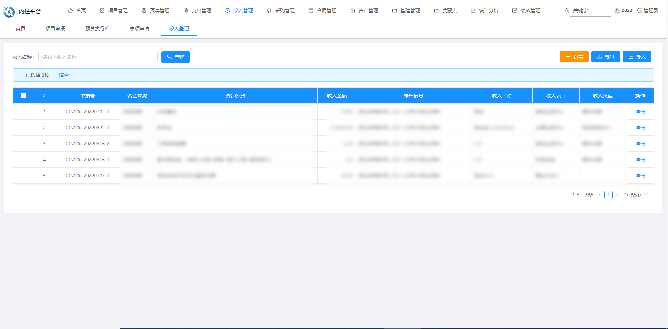The image size is (668, 329).
Task: Go to next page arrow in pagination
Action: [617, 195]
